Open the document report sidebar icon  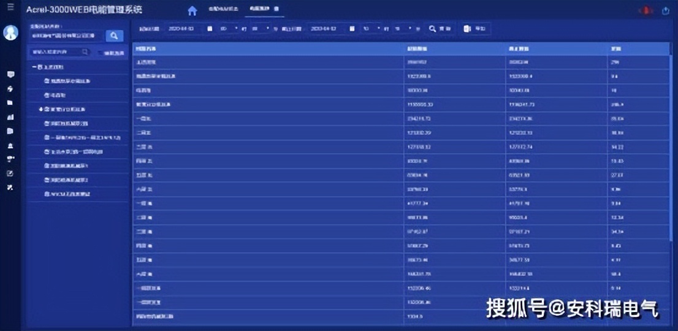[10, 131]
